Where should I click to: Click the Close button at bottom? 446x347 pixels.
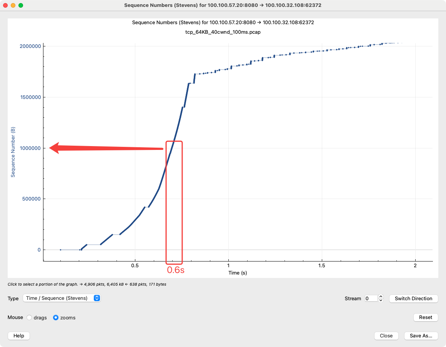386,335
